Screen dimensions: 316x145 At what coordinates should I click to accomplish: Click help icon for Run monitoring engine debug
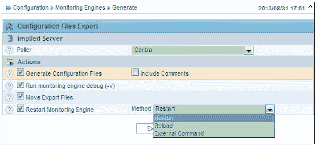tap(10, 86)
